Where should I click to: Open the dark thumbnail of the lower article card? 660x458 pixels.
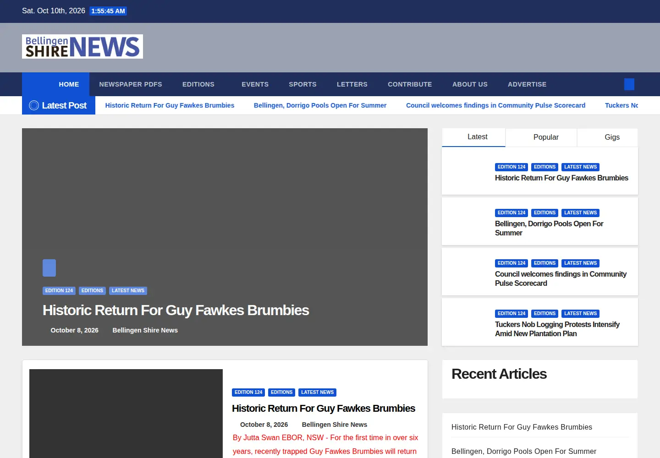click(x=126, y=414)
